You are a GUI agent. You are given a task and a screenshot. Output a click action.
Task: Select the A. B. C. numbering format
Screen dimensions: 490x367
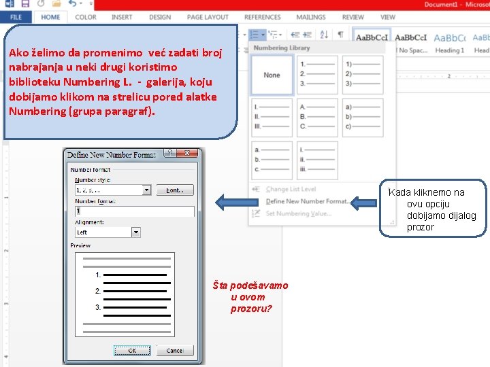coord(317,118)
